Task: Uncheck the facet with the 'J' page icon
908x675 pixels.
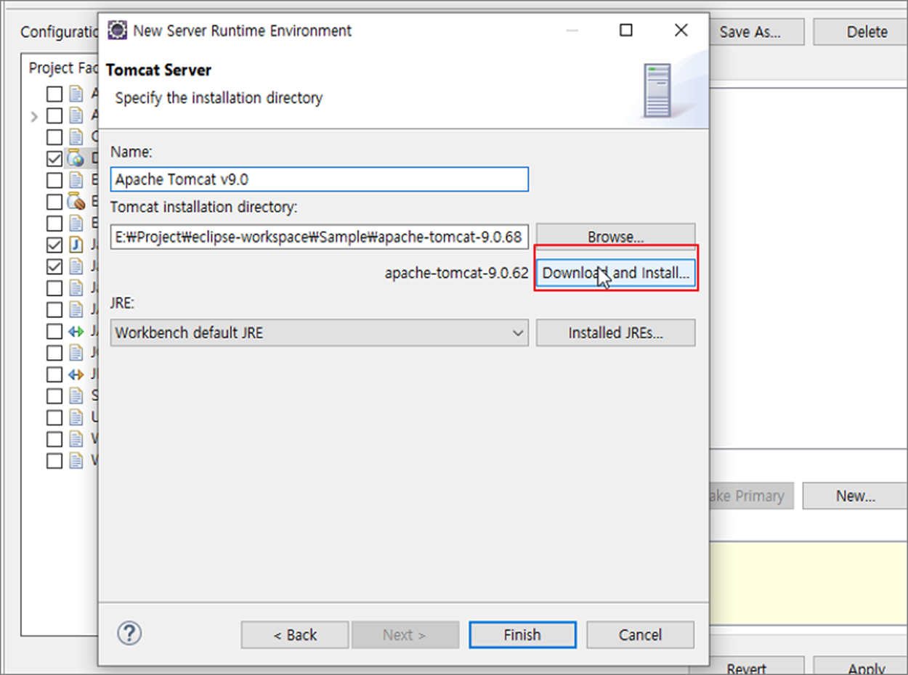Action: (x=54, y=245)
